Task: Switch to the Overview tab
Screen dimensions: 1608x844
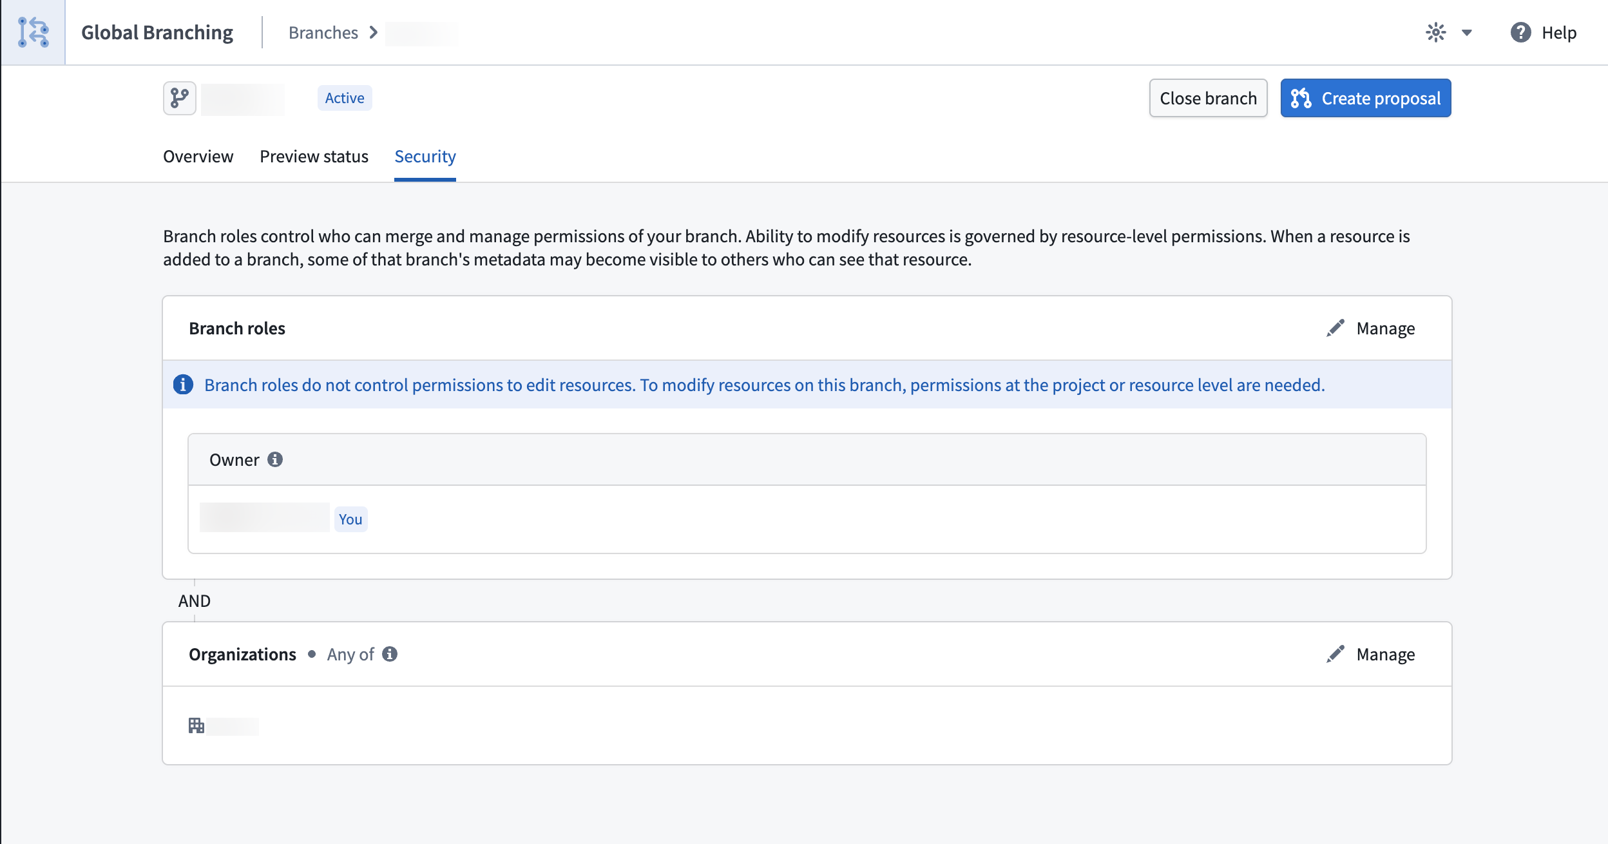Action: coord(198,156)
